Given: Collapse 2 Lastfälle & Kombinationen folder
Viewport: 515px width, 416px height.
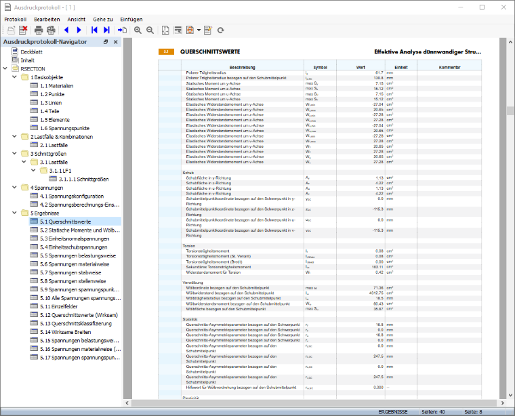Looking at the screenshot, I should tap(14, 137).
